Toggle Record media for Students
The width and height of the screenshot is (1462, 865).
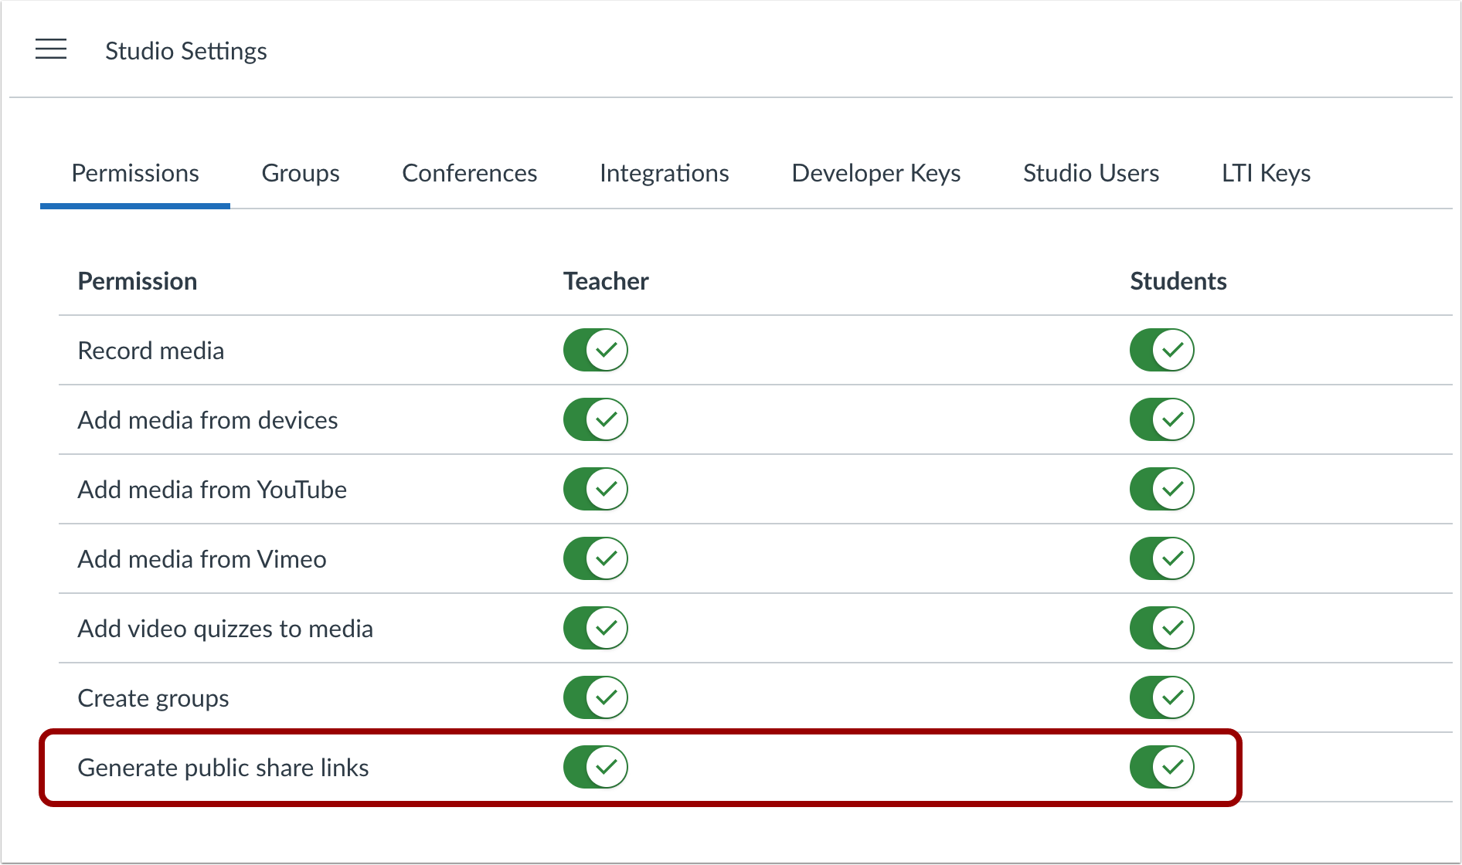(1161, 350)
